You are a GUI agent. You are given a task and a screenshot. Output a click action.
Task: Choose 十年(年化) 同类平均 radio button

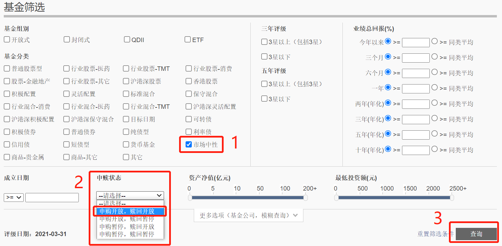435,149
